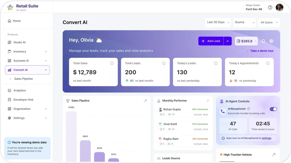Click the user profile avatar
The image size is (291, 163).
pos(279,8)
